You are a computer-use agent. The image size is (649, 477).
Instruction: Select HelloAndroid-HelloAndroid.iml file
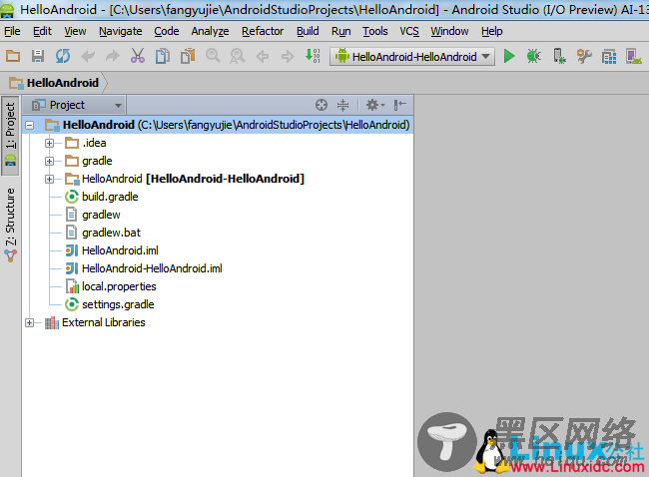click(152, 268)
